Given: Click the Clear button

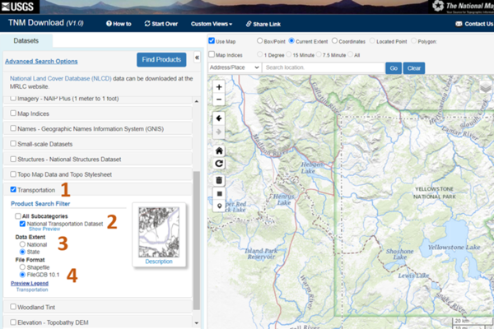Looking at the screenshot, I should click(414, 68).
